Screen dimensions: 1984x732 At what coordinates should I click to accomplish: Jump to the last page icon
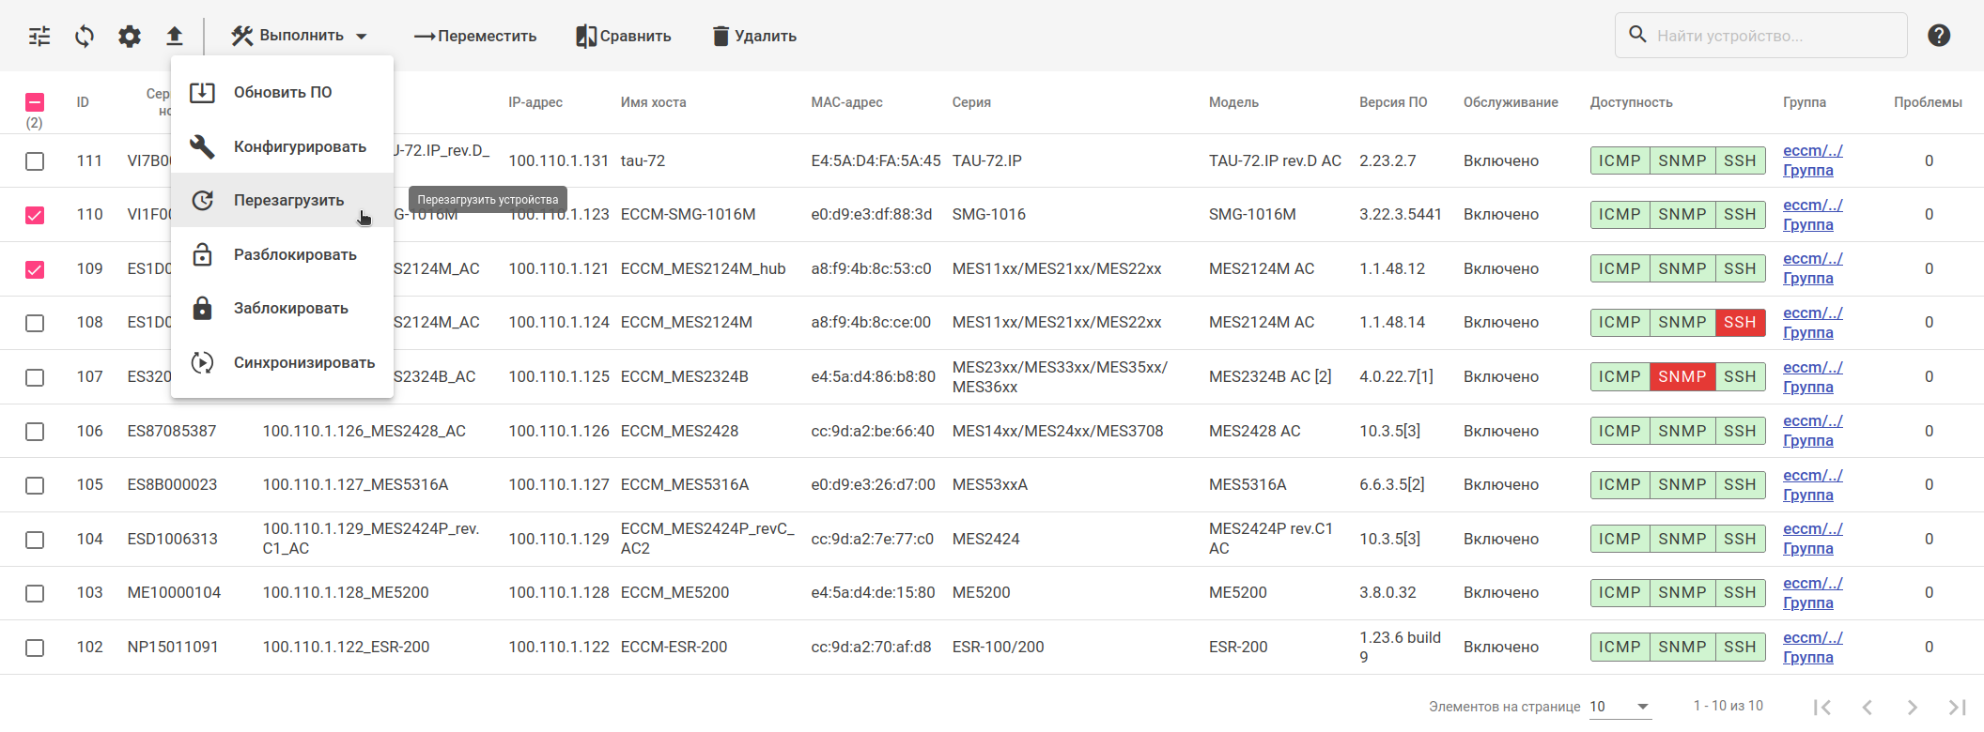[1957, 707]
